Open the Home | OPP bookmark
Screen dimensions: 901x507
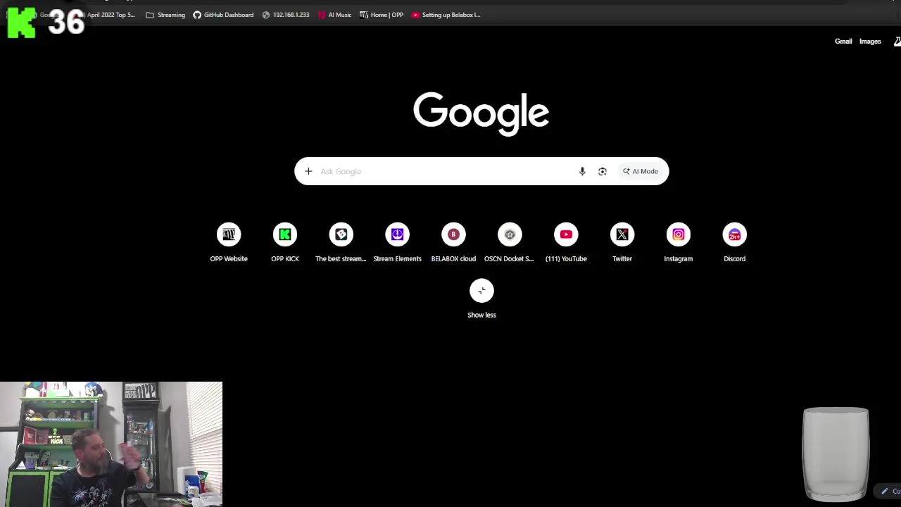pos(382,15)
